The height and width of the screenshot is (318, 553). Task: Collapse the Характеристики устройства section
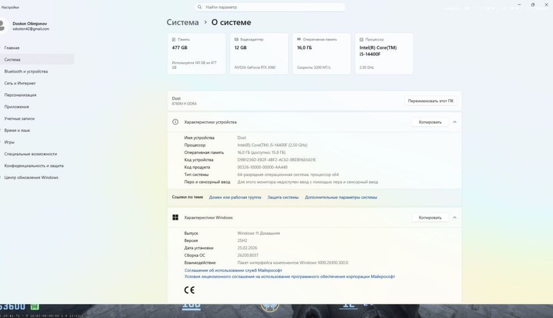coord(455,122)
